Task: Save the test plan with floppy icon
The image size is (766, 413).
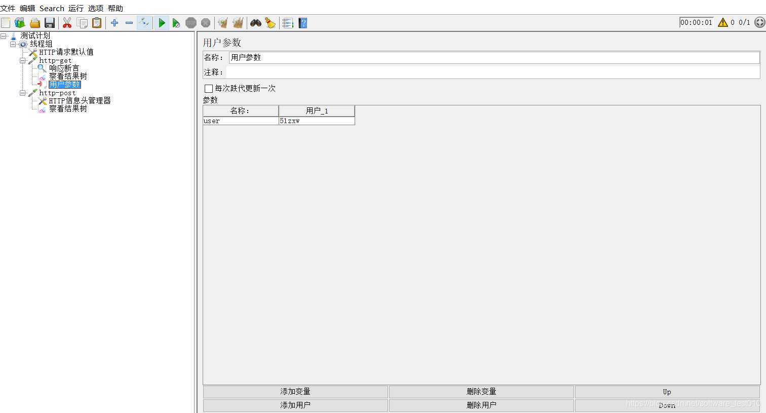Action: (x=50, y=23)
